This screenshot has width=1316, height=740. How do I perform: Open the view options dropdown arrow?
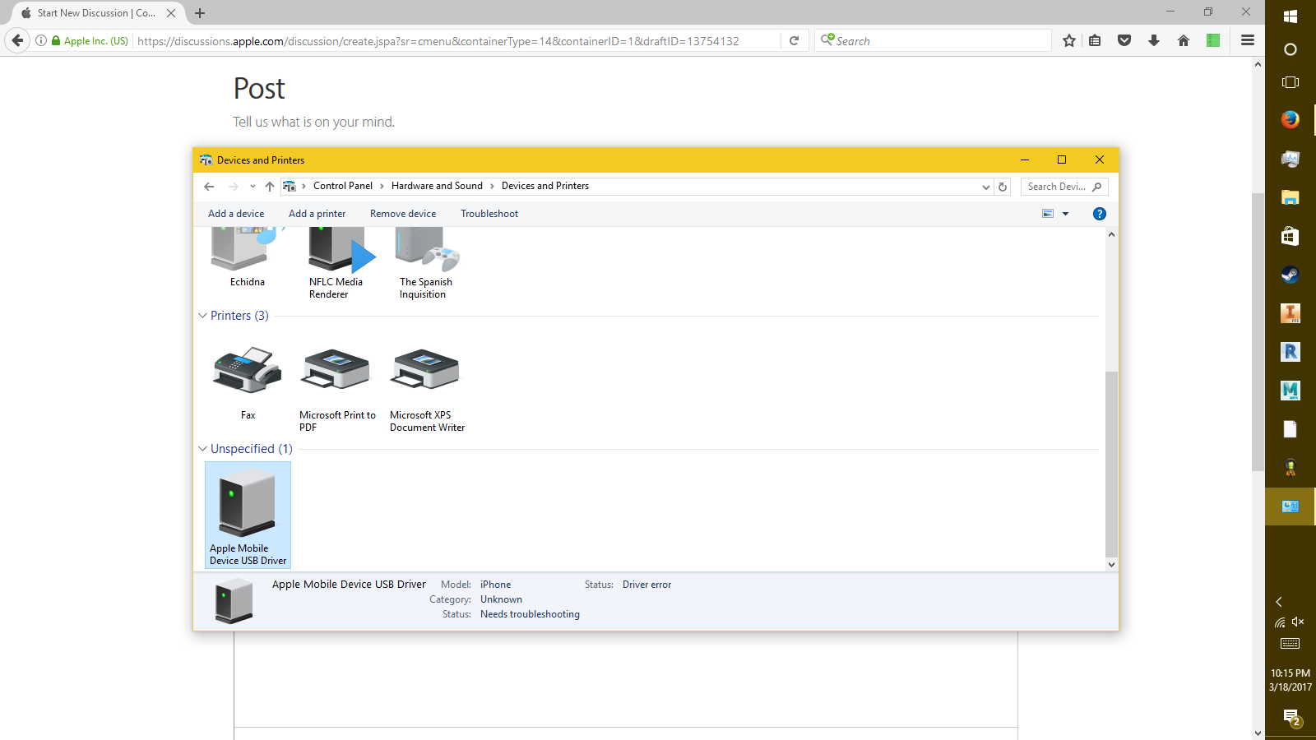pos(1066,214)
